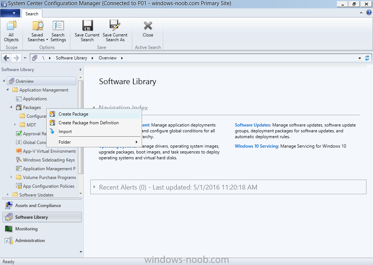Screen dimensions: 373x265
Task: Close the active search with X icon
Action: (148, 26)
